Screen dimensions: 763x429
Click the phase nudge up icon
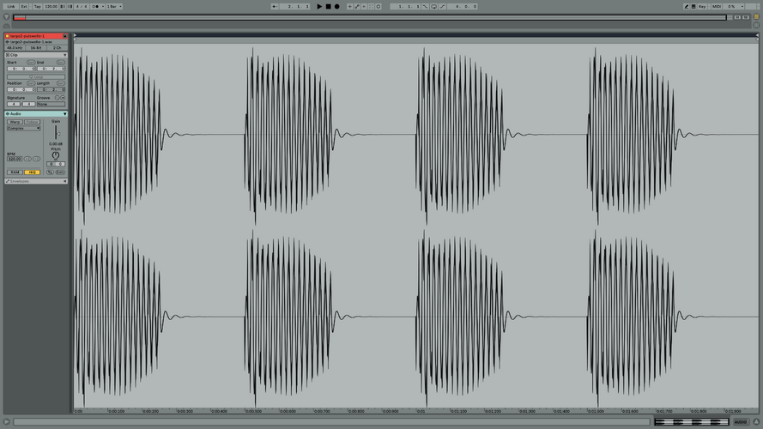pos(70,6)
